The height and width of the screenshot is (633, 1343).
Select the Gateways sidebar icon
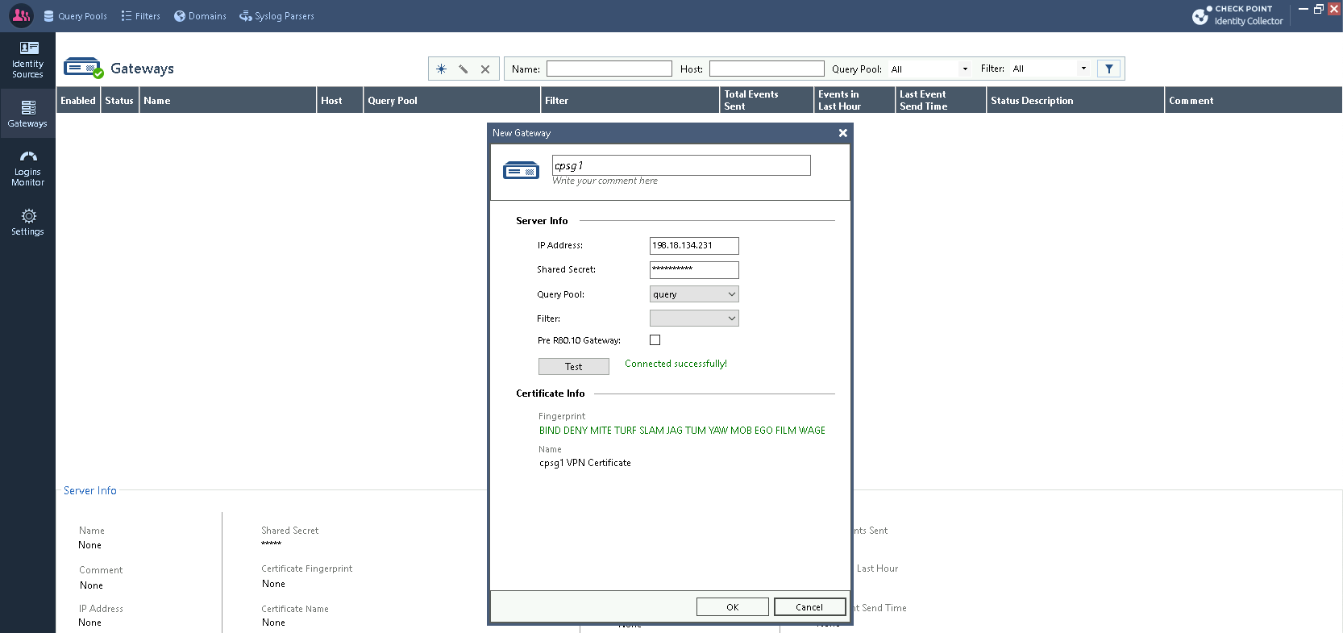(x=27, y=114)
